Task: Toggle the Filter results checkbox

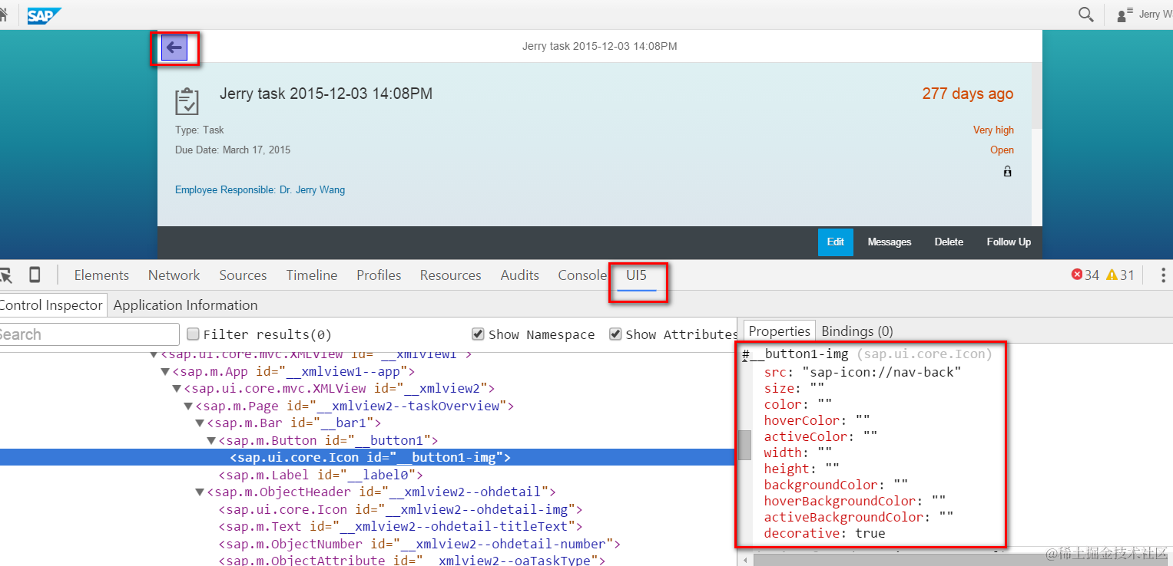Action: pos(194,334)
